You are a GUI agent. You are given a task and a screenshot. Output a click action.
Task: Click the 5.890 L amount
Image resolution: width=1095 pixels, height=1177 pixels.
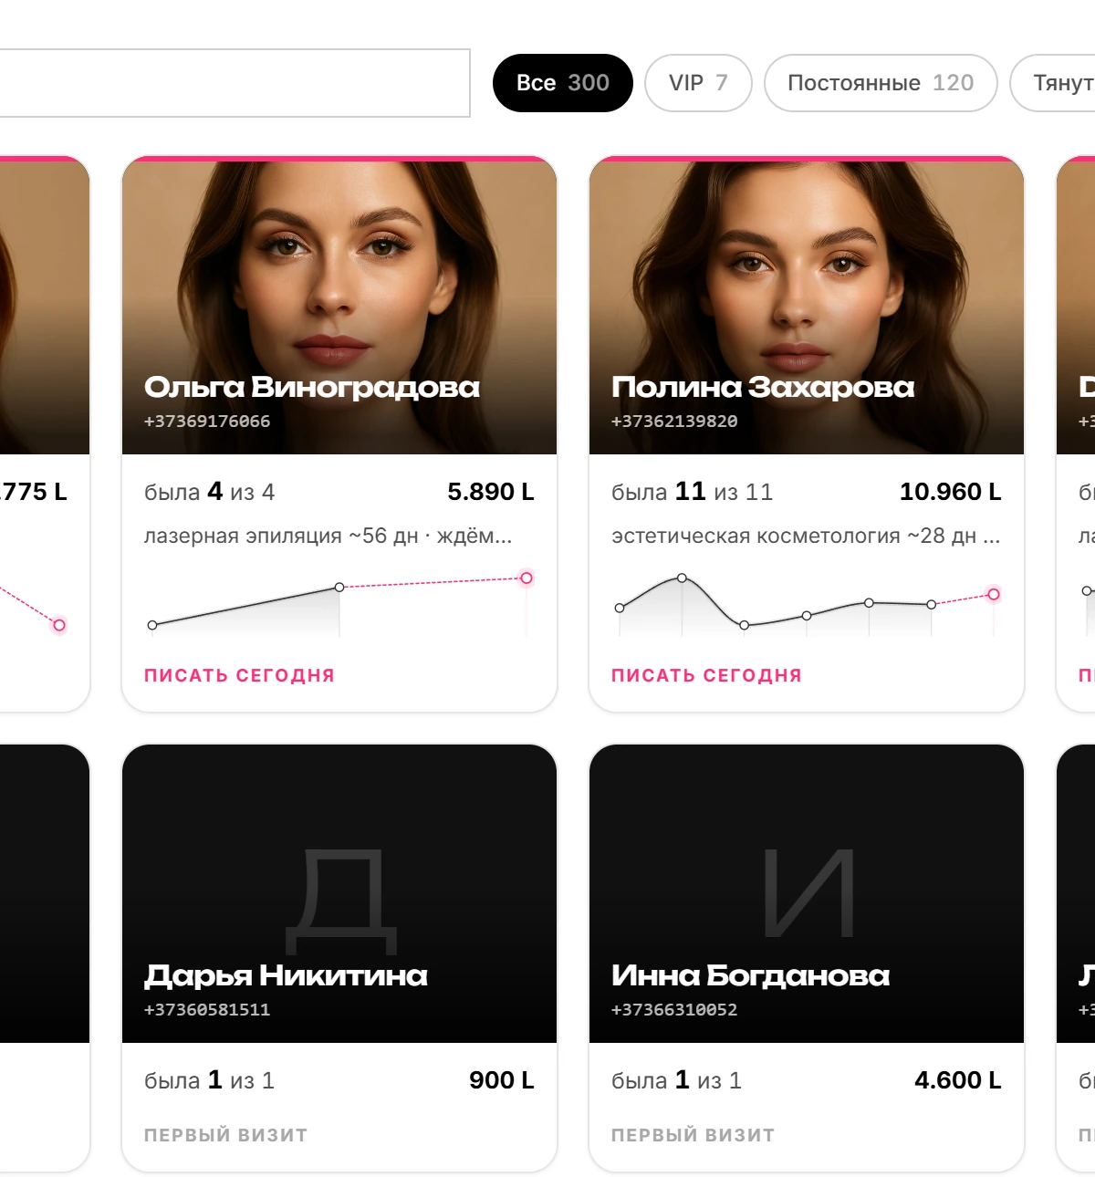pos(491,492)
